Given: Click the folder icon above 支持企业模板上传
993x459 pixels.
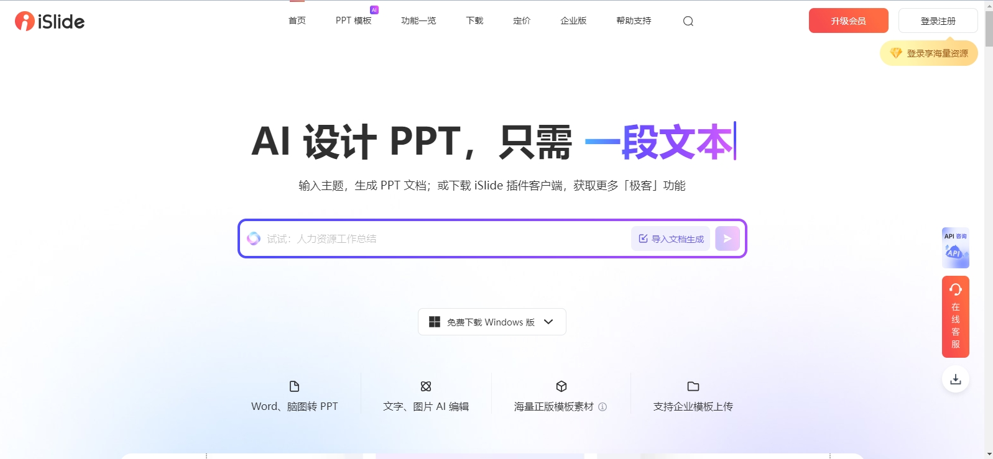Looking at the screenshot, I should 693,386.
